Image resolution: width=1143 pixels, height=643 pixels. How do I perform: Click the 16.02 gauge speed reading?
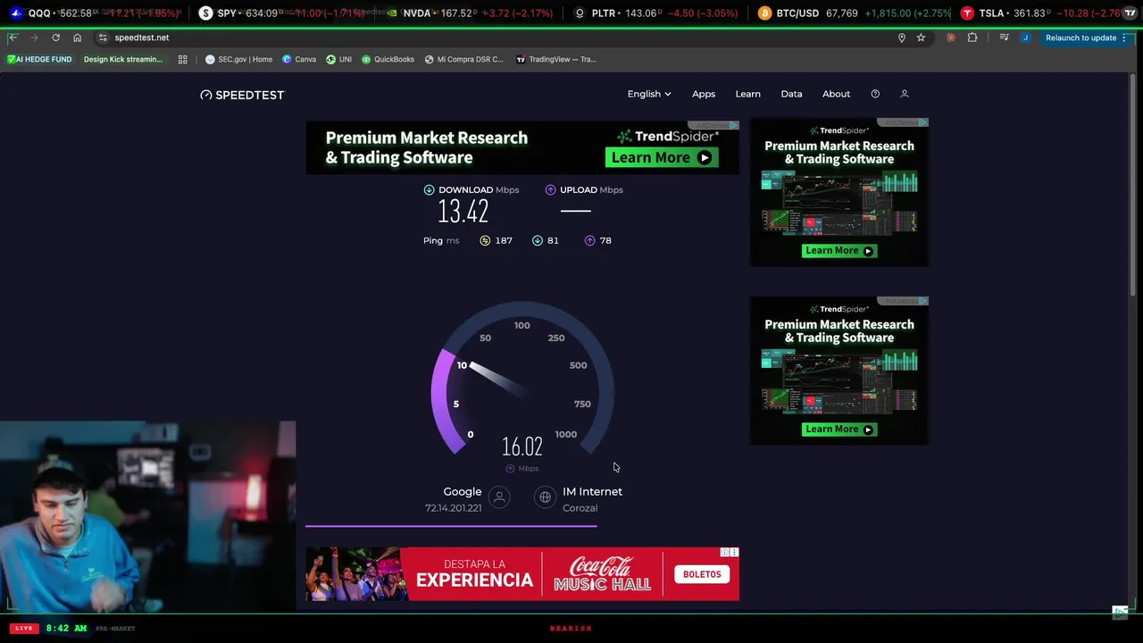coord(522,447)
